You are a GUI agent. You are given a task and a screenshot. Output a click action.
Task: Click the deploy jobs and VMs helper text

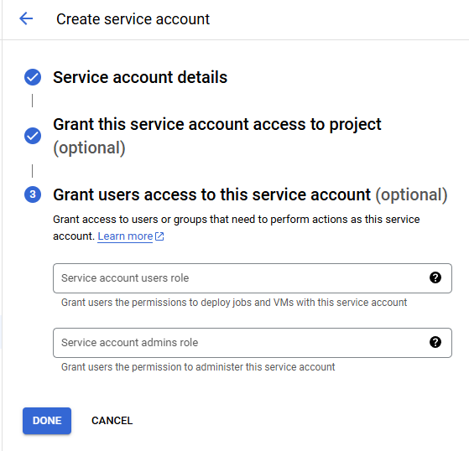234,303
